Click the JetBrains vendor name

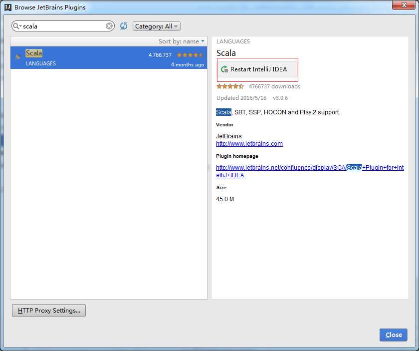tap(229, 136)
